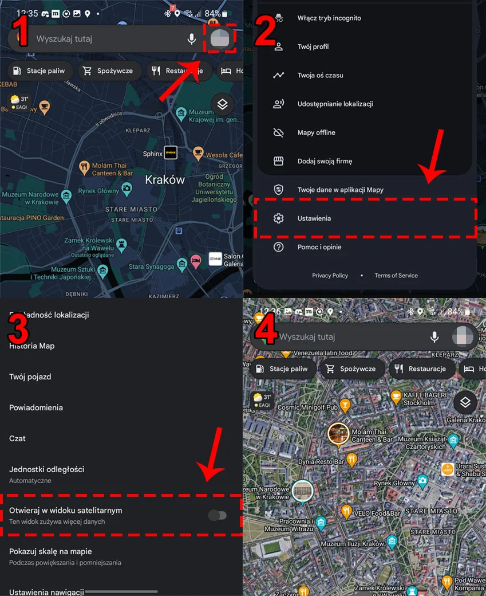Toggle Otwieraj w widoku satelitarnym switch
486x596 pixels.
(218, 515)
